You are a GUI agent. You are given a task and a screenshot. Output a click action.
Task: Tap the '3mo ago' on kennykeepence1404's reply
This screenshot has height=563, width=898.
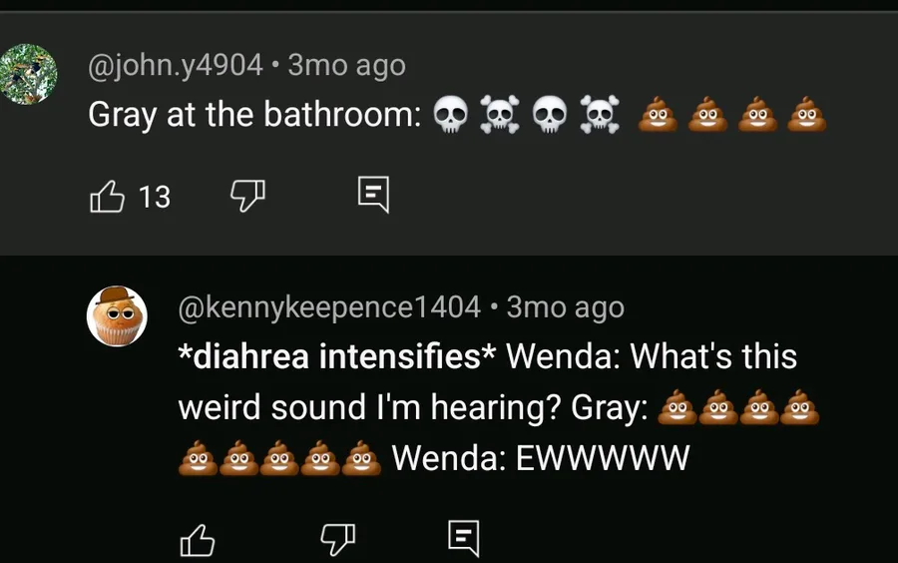[x=566, y=307]
